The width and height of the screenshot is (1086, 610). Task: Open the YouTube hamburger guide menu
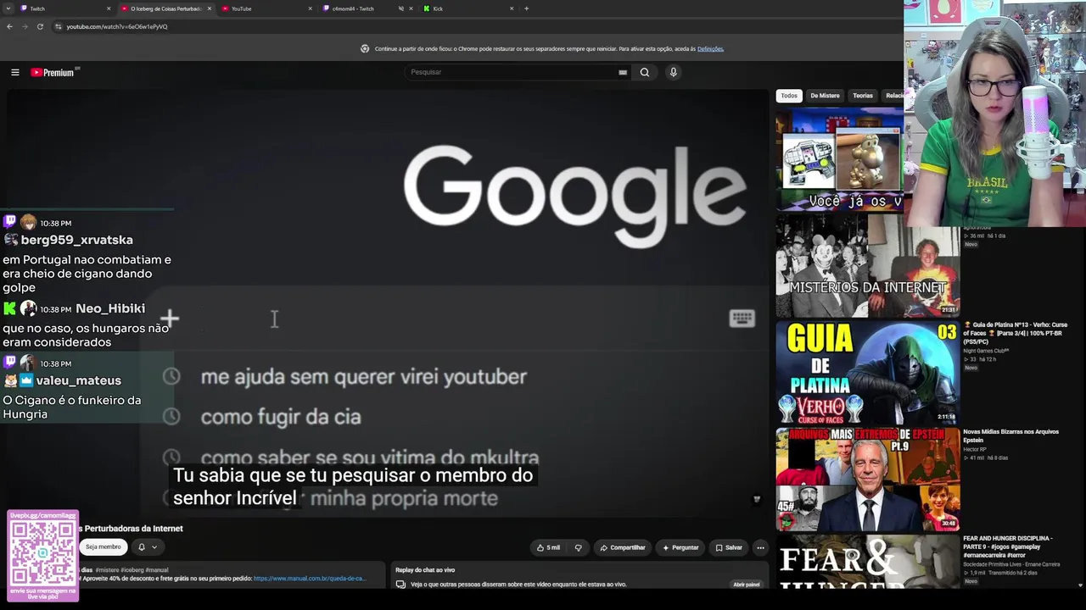coord(14,72)
